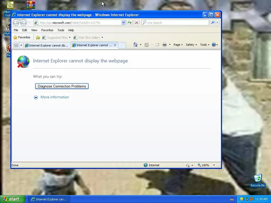Image resolution: width=271 pixels, height=203 pixels.
Task: Show Quick Tabs thumbnail grid icon
Action: (x=16, y=45)
